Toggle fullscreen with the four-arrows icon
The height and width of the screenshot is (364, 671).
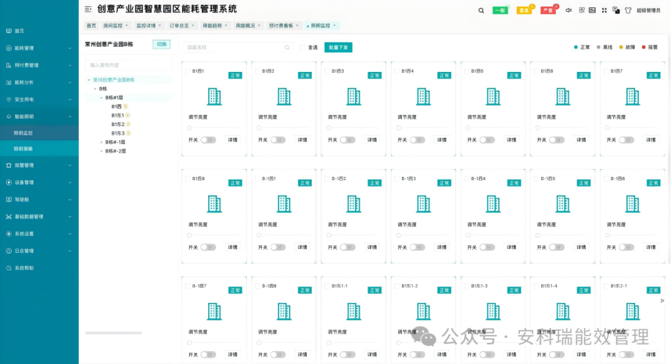pyautogui.click(x=605, y=11)
